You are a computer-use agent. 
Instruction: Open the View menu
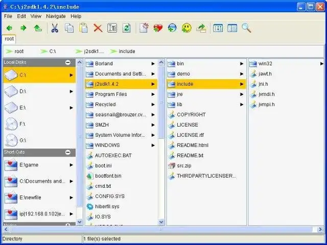[36, 16]
